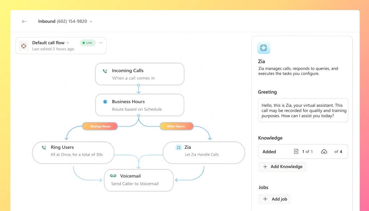Click the large Zia logo in side panel
The width and height of the screenshot is (369, 211).
tap(263, 48)
